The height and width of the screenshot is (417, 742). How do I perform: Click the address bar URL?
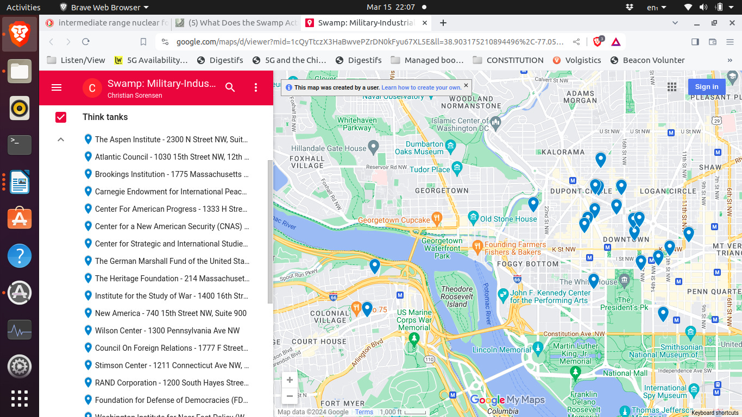tap(370, 42)
